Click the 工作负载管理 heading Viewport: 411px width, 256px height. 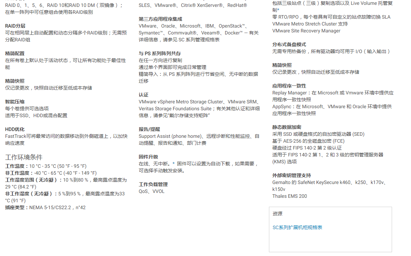point(153,184)
